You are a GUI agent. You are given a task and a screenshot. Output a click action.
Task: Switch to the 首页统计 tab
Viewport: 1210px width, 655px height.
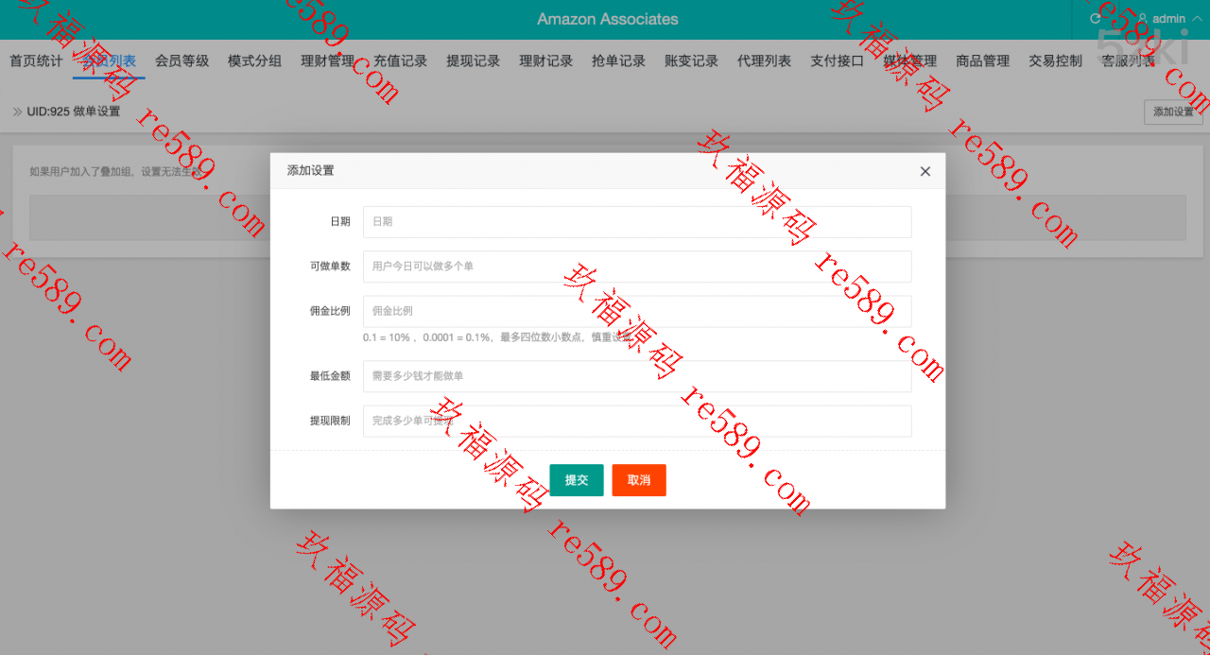[36, 60]
